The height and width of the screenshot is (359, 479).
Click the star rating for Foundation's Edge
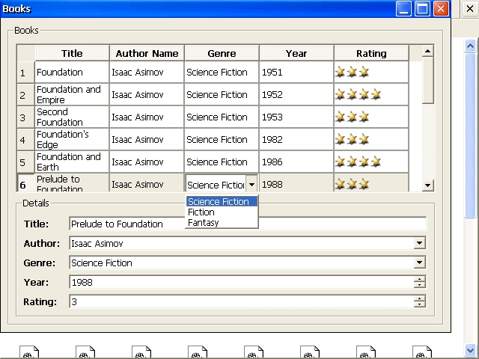coord(352,140)
